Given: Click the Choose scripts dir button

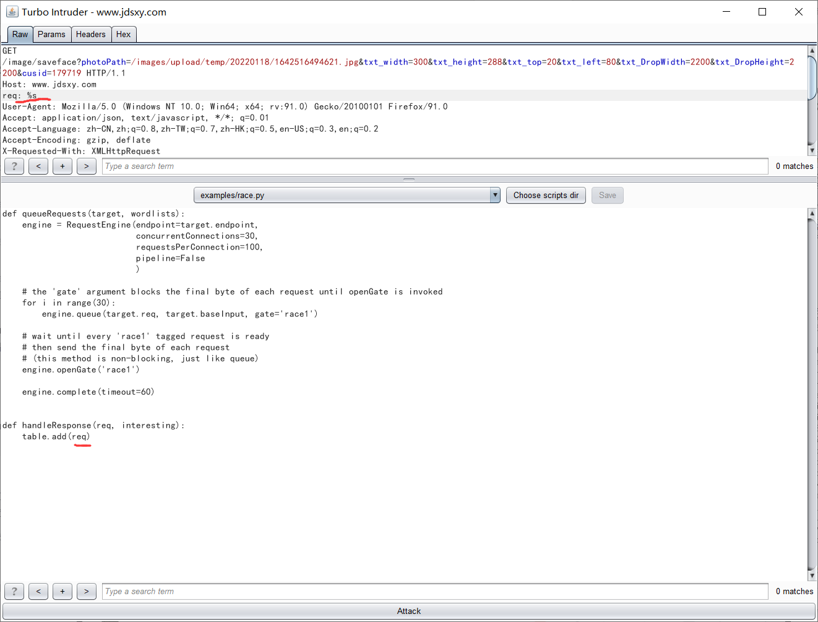Looking at the screenshot, I should 545,195.
